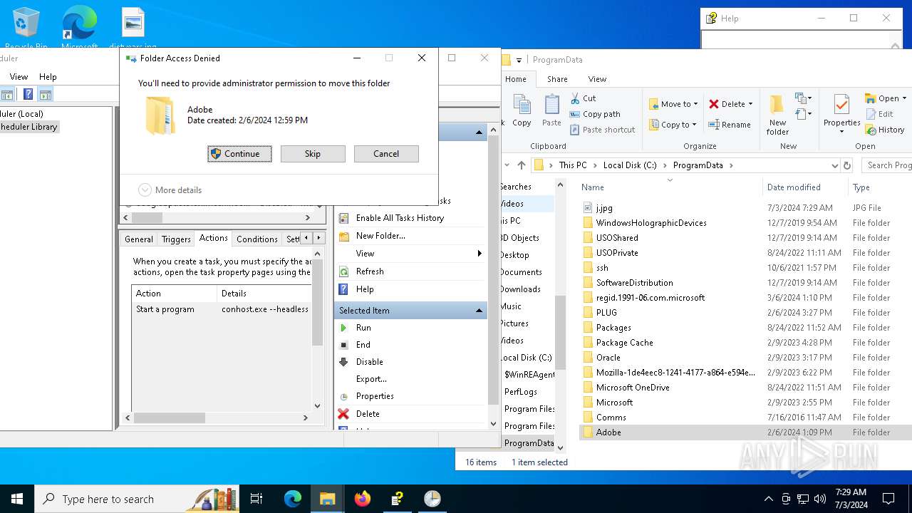This screenshot has height=513, width=912.
Task: Click Delete in Task Scheduler actions
Action: click(x=368, y=414)
